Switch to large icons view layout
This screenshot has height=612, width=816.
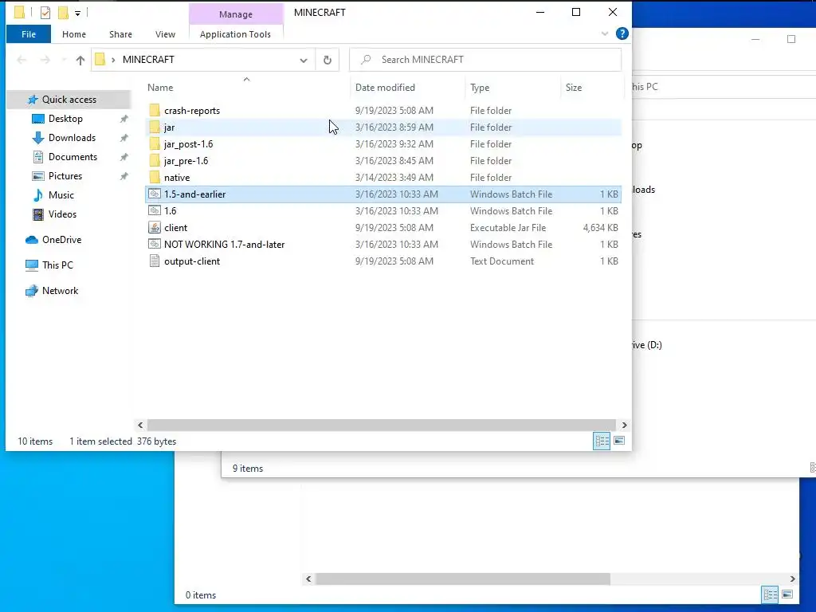(619, 441)
